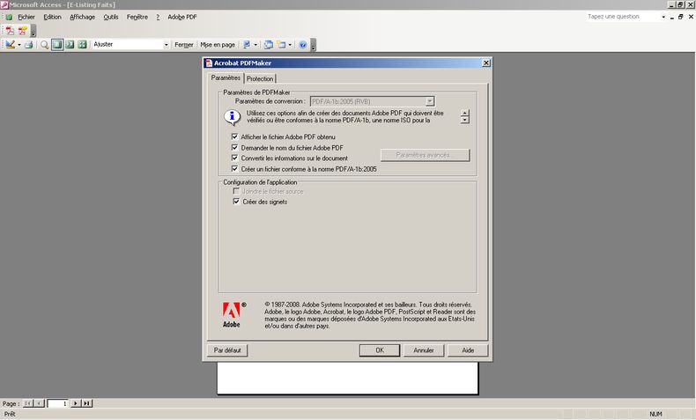Toggle the Créer des signets checkbox
The image size is (696, 420).
click(236, 202)
